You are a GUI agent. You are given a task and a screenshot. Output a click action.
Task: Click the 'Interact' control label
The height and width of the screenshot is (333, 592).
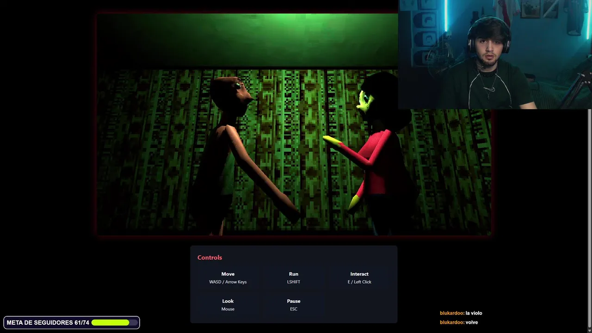(x=359, y=274)
